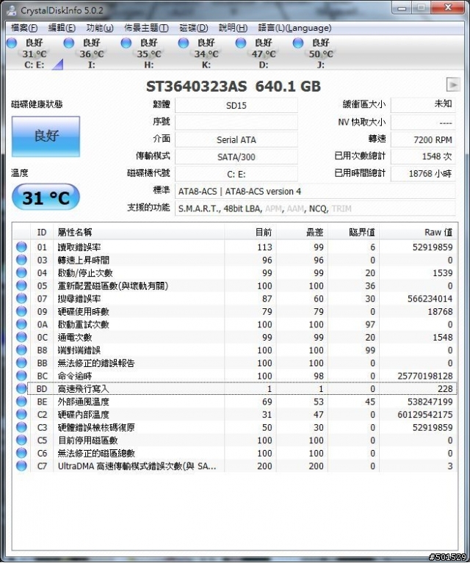Open the 佈景主題(T) menu
470x563 pixels.
(146, 28)
